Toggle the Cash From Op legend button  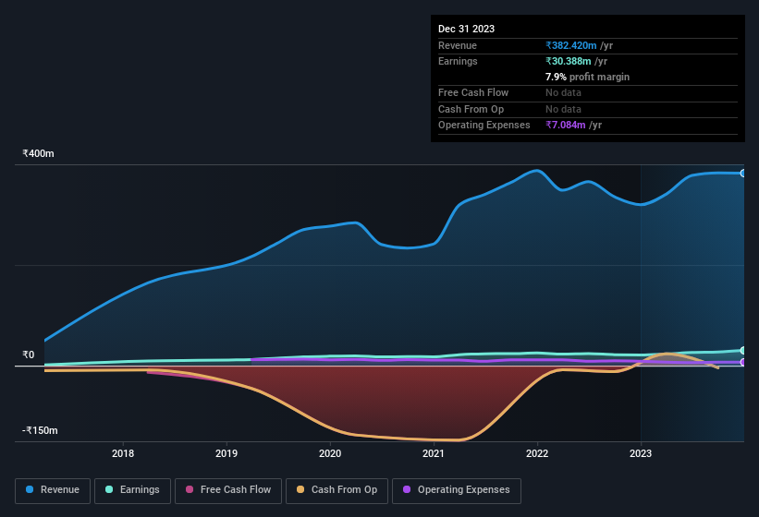[337, 491]
